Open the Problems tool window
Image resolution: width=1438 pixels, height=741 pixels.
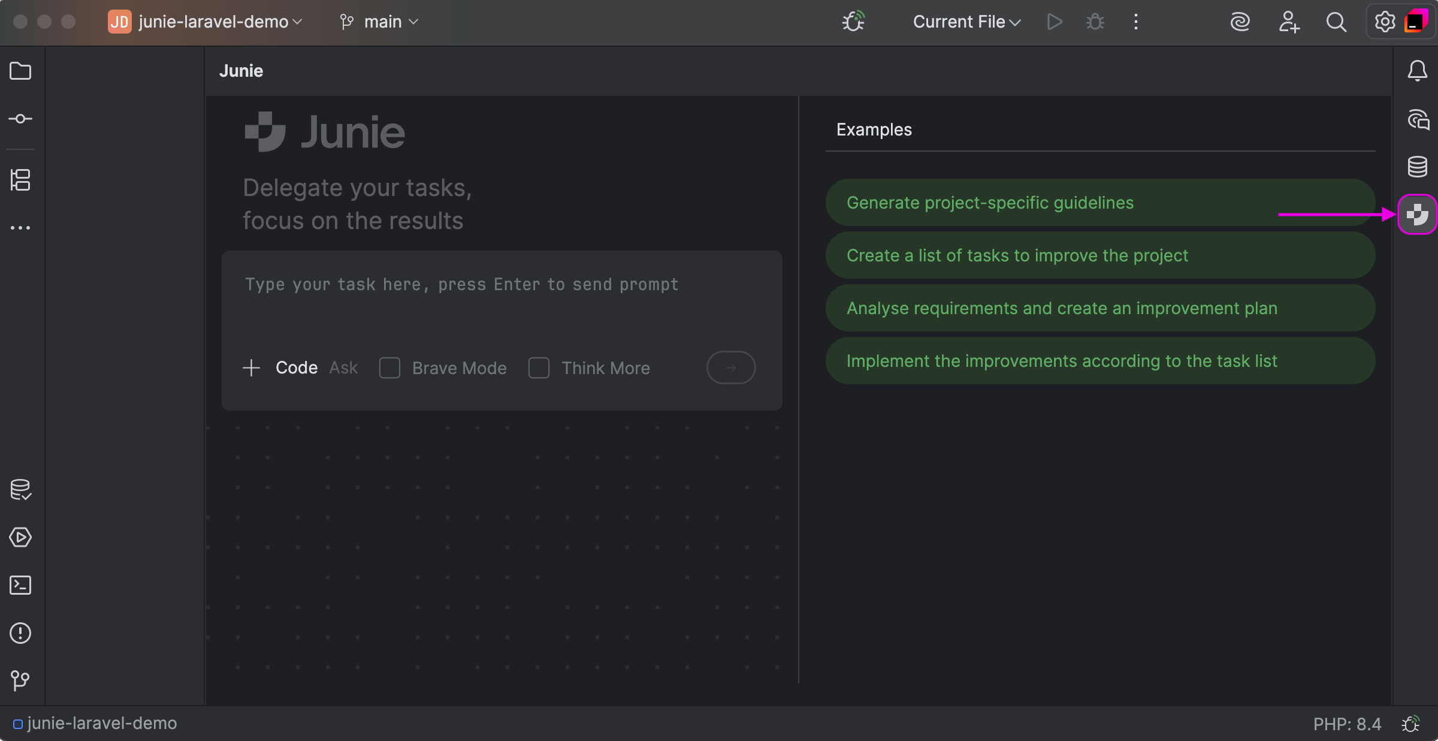(x=20, y=633)
